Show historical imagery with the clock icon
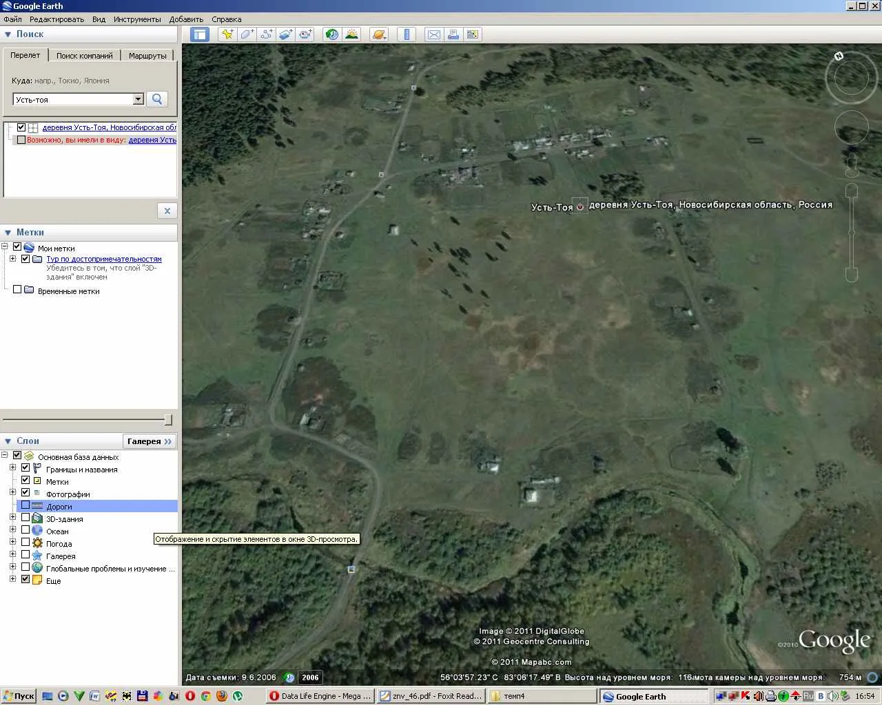The image size is (882, 705). tap(332, 34)
